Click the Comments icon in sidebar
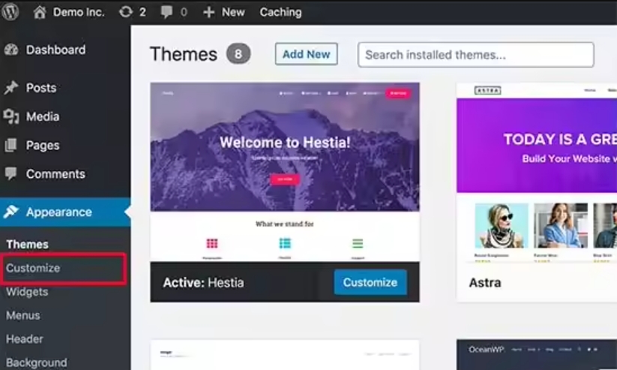Screen dimensions: 617x370 point(11,173)
